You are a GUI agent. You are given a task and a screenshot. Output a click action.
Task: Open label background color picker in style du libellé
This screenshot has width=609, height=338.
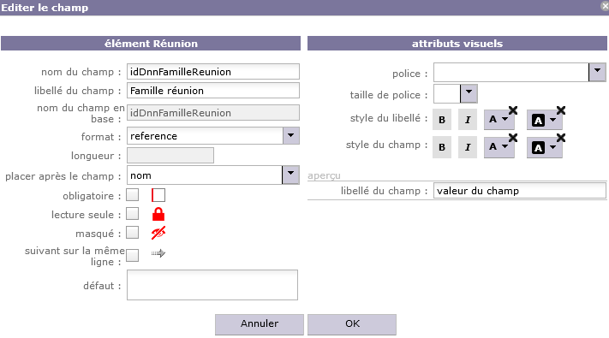[x=544, y=120]
